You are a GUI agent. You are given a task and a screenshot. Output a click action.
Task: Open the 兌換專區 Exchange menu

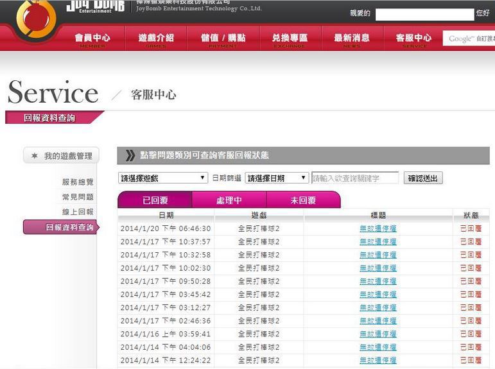pyautogui.click(x=290, y=39)
